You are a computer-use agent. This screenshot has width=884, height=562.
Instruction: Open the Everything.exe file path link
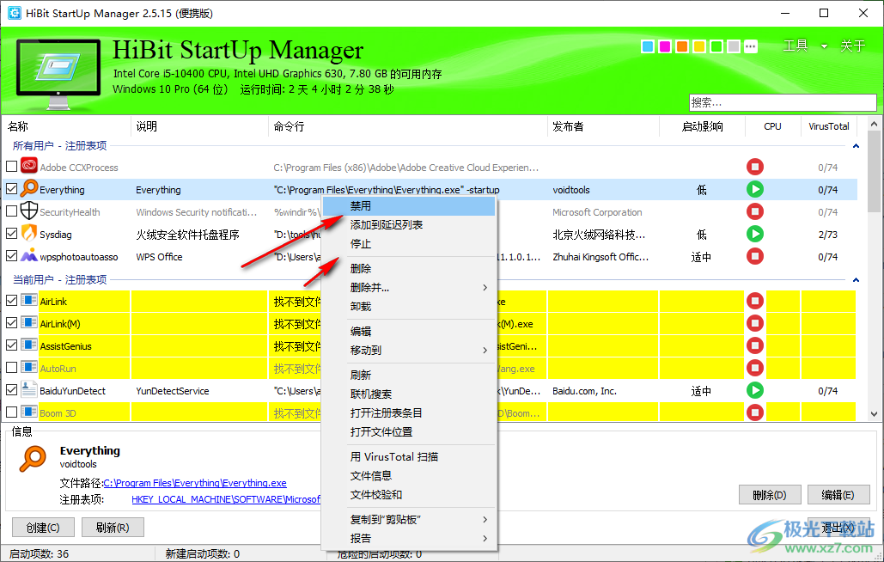(x=195, y=483)
